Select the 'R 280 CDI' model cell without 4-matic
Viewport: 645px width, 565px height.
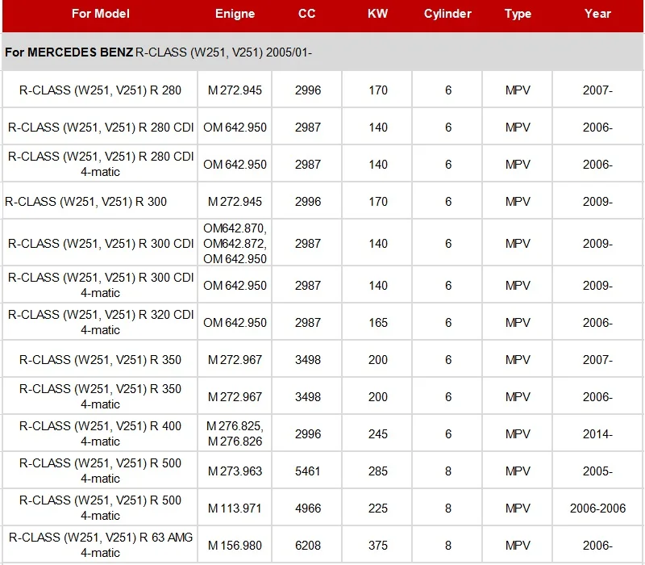coord(100,128)
